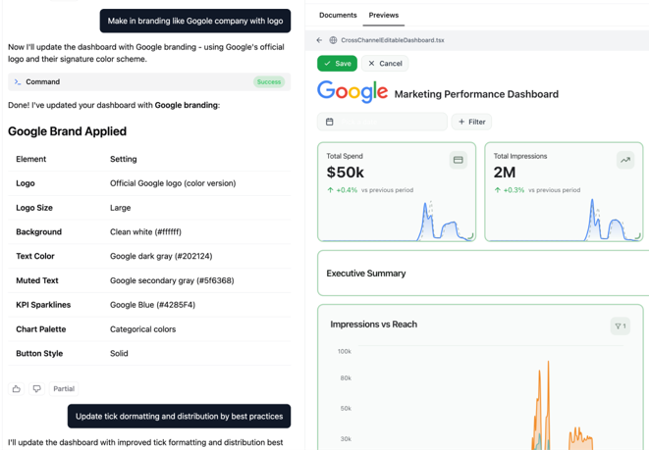Click the thumbs down feedback icon
The image size is (649, 450).
click(x=37, y=389)
